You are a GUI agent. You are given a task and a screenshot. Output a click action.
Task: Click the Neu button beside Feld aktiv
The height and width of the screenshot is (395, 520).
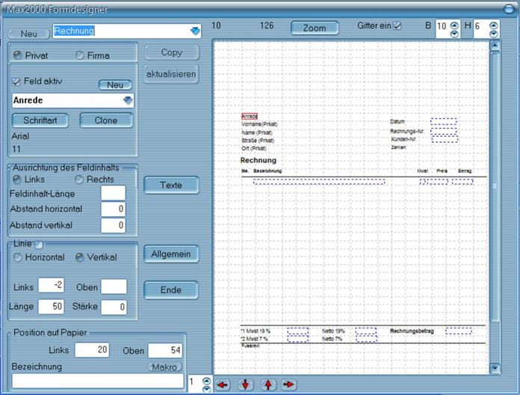tap(115, 85)
